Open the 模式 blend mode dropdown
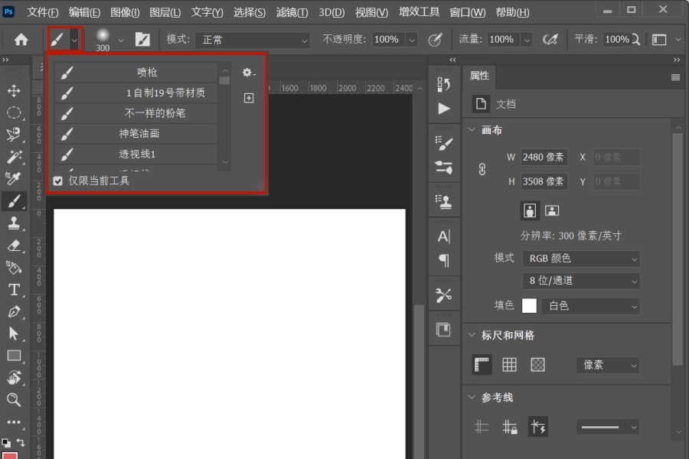Viewport: 689px width, 459px height. coord(253,38)
